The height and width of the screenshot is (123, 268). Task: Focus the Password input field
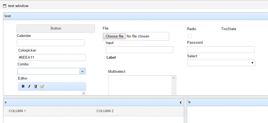click(x=221, y=50)
